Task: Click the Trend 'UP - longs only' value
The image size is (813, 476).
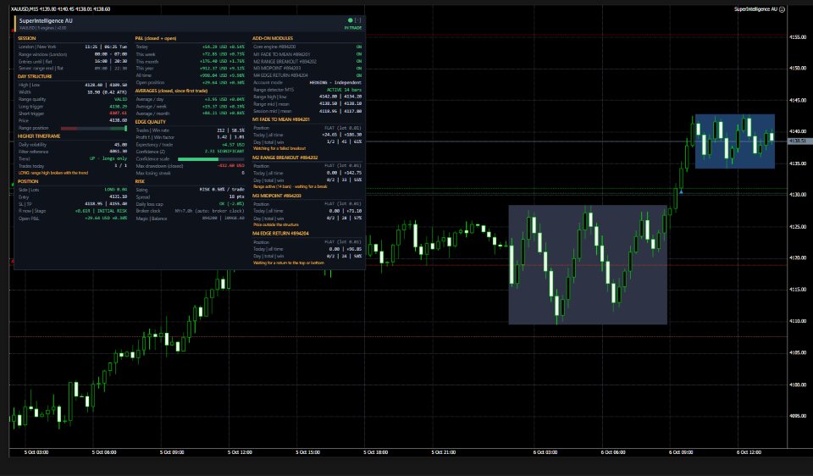Action: [x=108, y=158]
